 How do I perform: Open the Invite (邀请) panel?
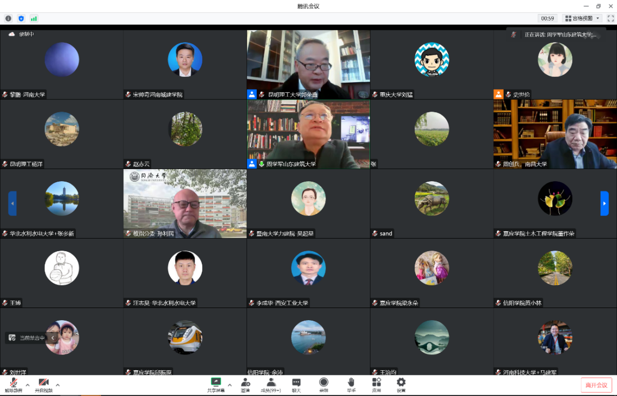point(245,385)
